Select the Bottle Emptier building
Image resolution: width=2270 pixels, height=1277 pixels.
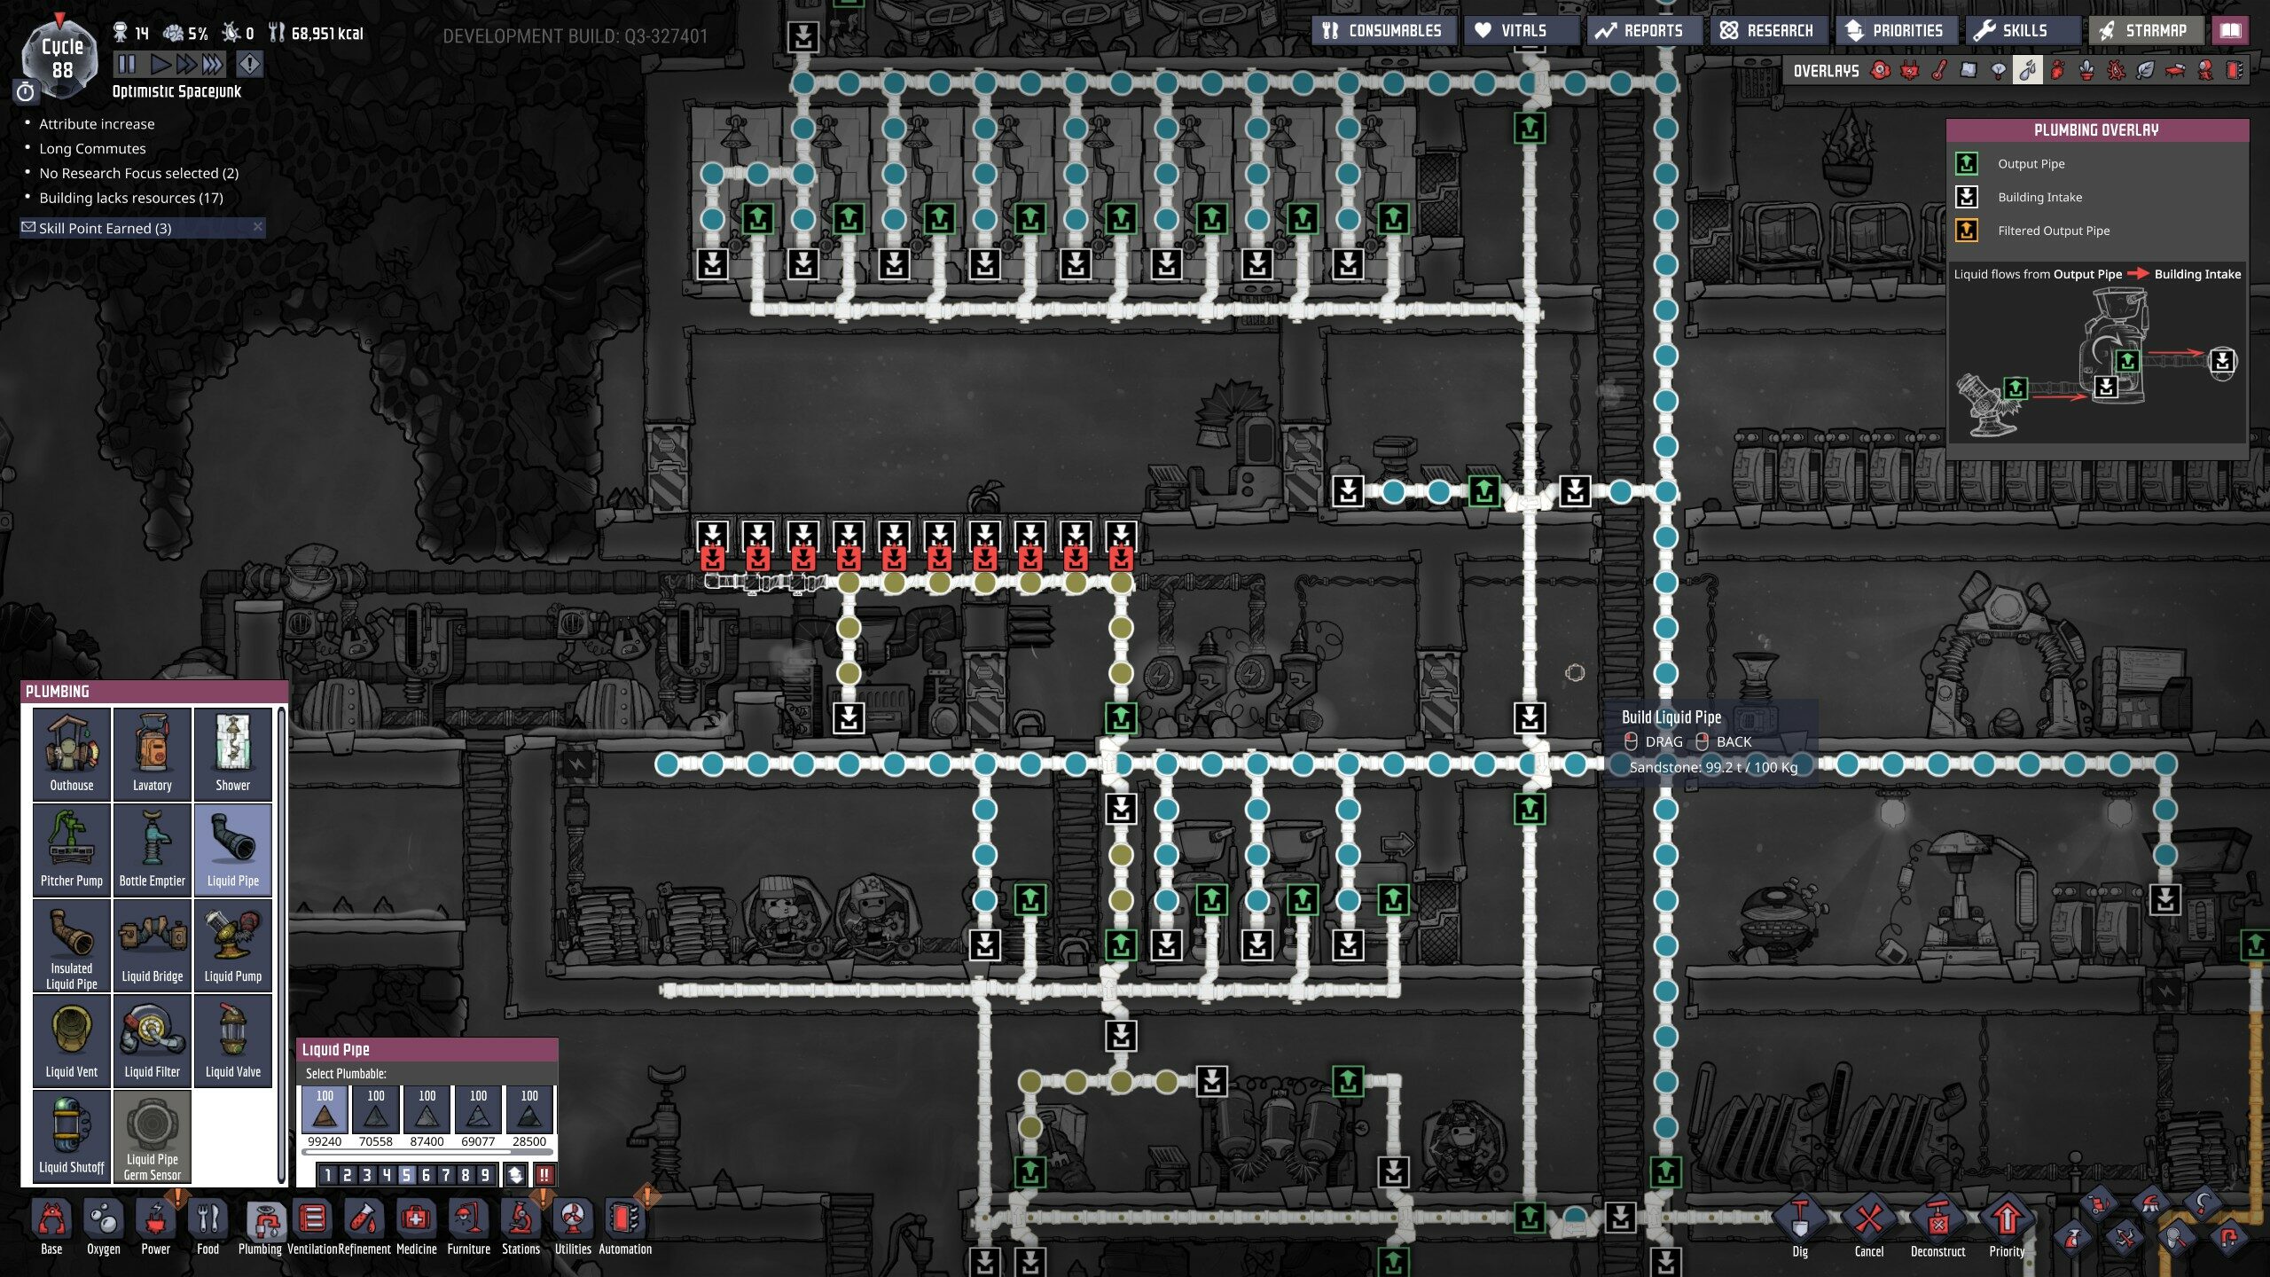153,850
